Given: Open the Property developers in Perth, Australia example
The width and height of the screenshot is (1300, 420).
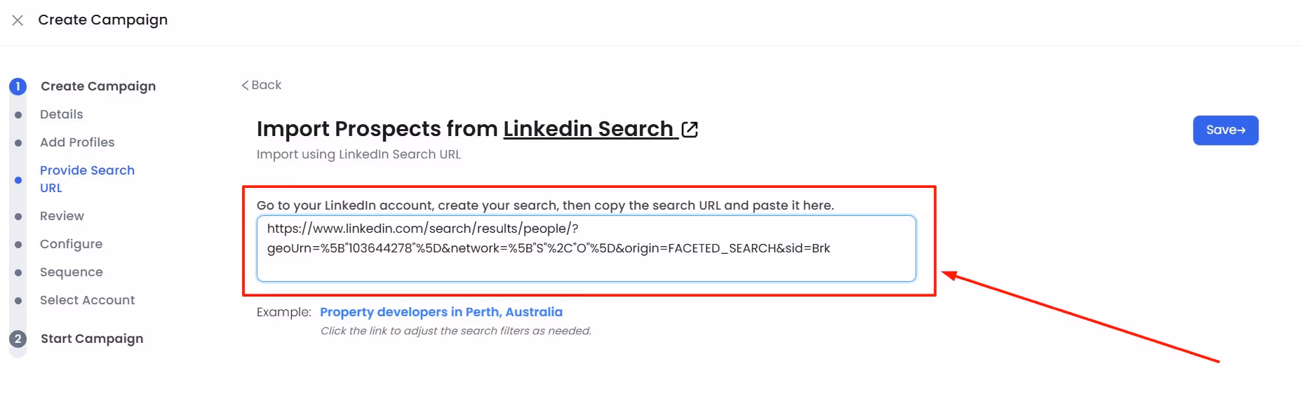Looking at the screenshot, I should pos(441,312).
